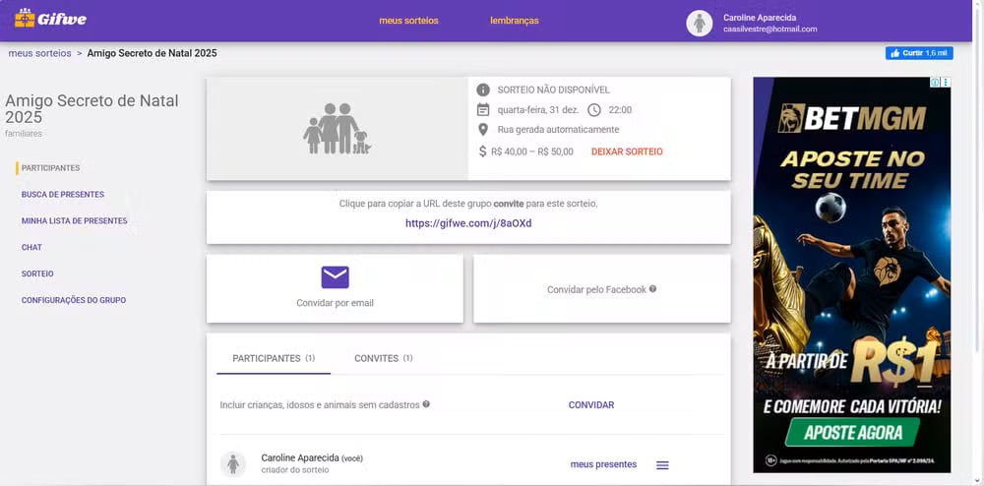Click help icon beside Incluir crianças text
Viewport: 984px width, 486px height.
click(x=426, y=404)
